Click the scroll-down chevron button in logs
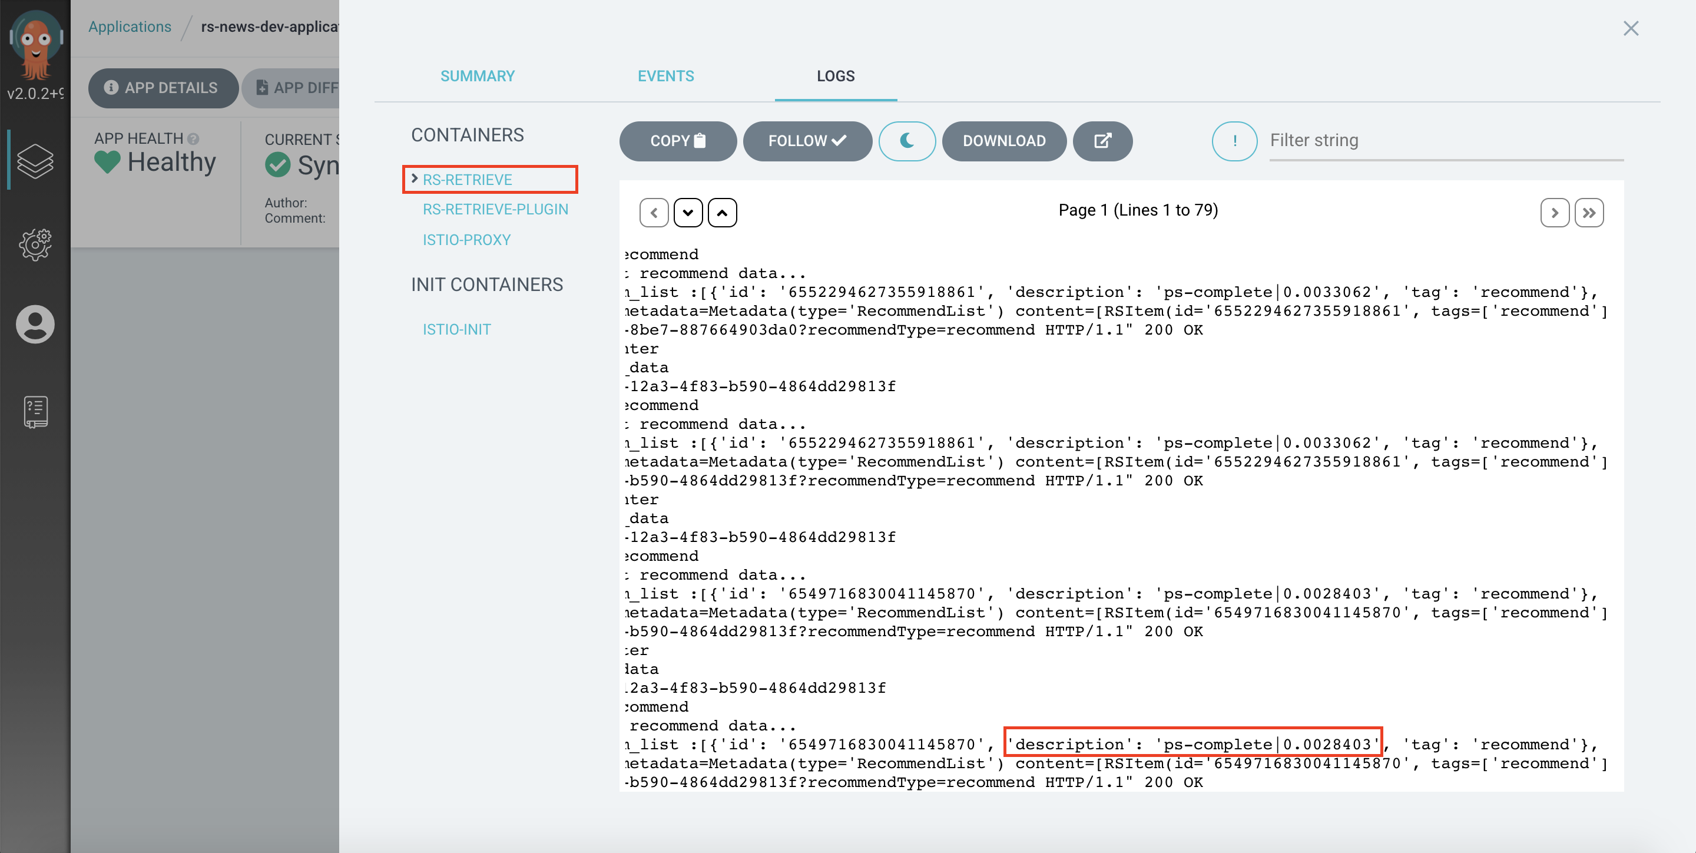This screenshot has height=853, width=1696. pyautogui.click(x=688, y=213)
